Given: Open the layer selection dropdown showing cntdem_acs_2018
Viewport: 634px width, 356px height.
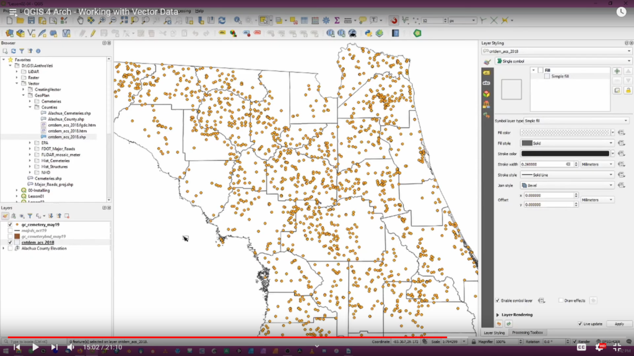Looking at the screenshot, I should coord(557,51).
